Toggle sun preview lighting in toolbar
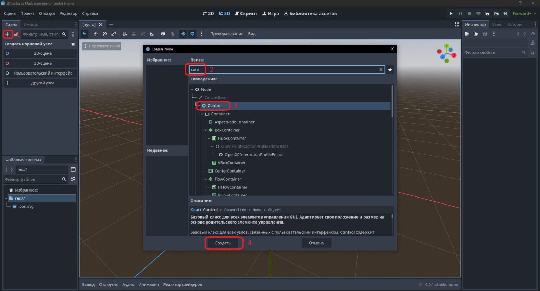This screenshot has height=291, width=540. point(183,34)
